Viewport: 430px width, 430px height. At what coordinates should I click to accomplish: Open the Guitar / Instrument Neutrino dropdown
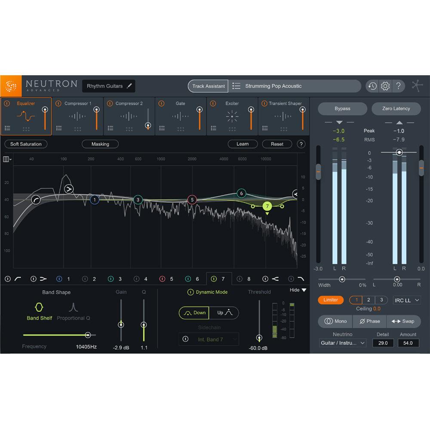(x=342, y=343)
